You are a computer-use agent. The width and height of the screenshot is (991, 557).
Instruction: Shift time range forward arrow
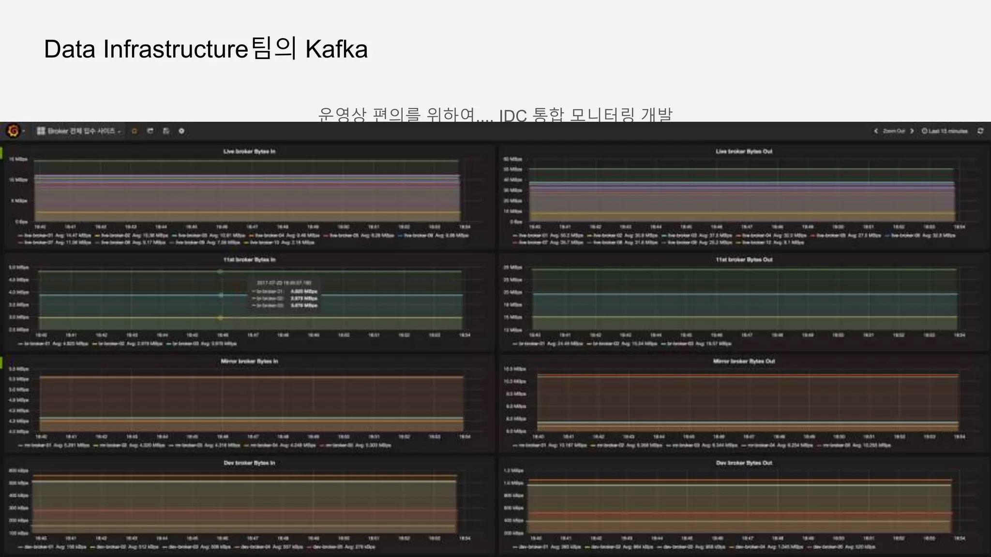coord(912,131)
